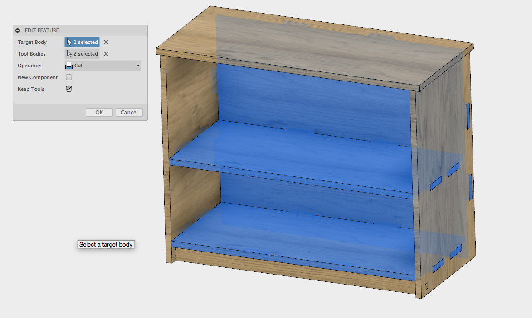The image size is (532, 318).
Task: Clear Target Body selection using the X icon
Action: coord(105,42)
